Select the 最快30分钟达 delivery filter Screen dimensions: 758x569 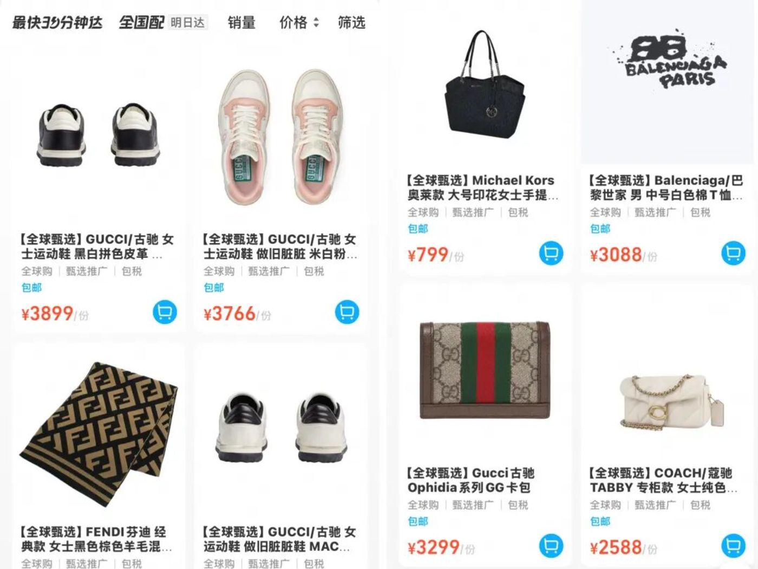[x=57, y=22]
